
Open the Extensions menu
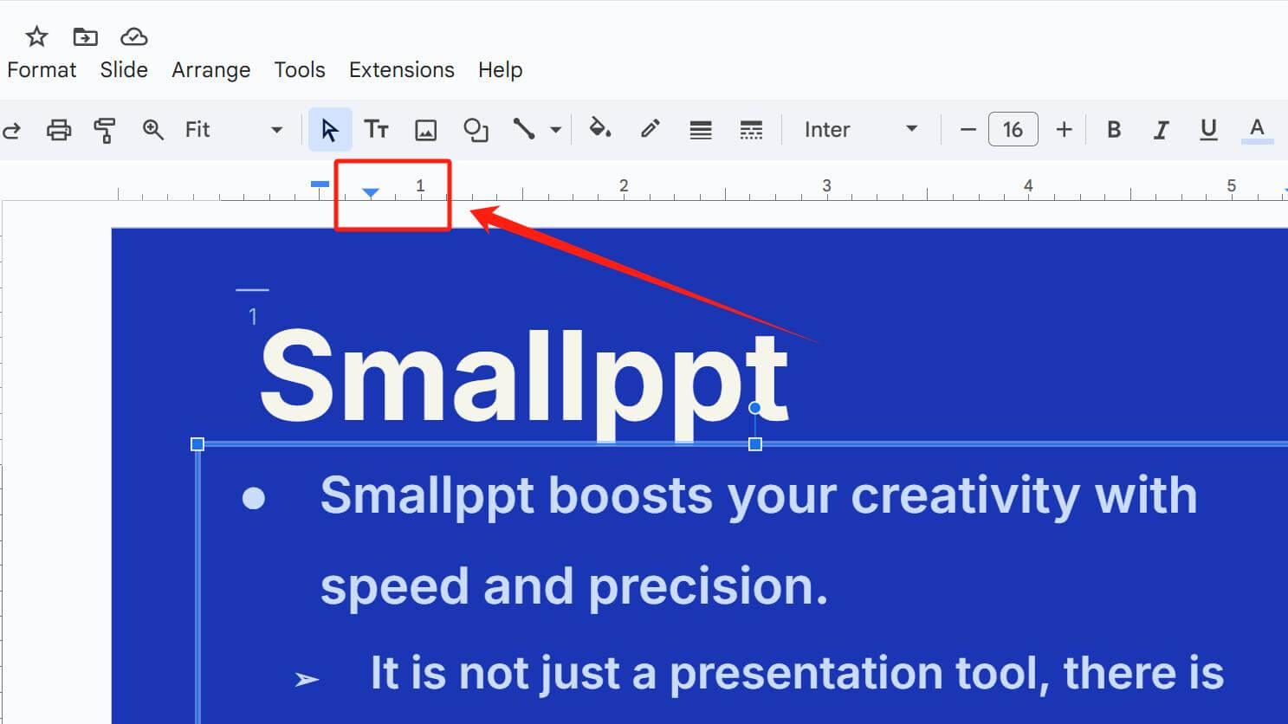click(x=402, y=70)
